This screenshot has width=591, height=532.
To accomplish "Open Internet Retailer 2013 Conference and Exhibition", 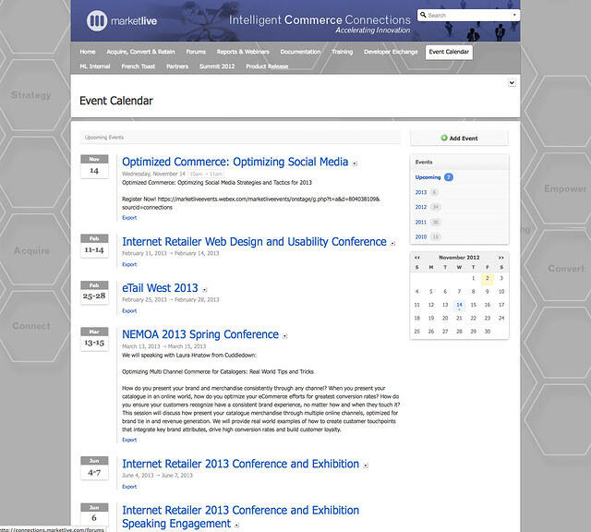I will (x=240, y=464).
